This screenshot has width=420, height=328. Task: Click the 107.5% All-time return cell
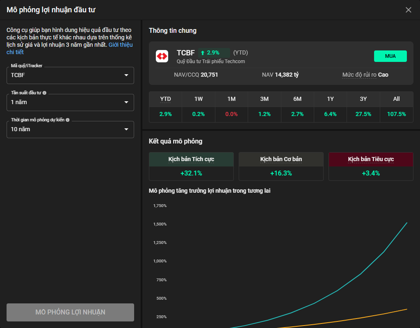coord(397,114)
